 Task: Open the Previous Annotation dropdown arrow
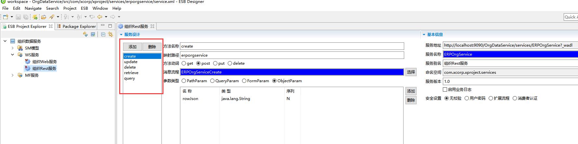85,17
